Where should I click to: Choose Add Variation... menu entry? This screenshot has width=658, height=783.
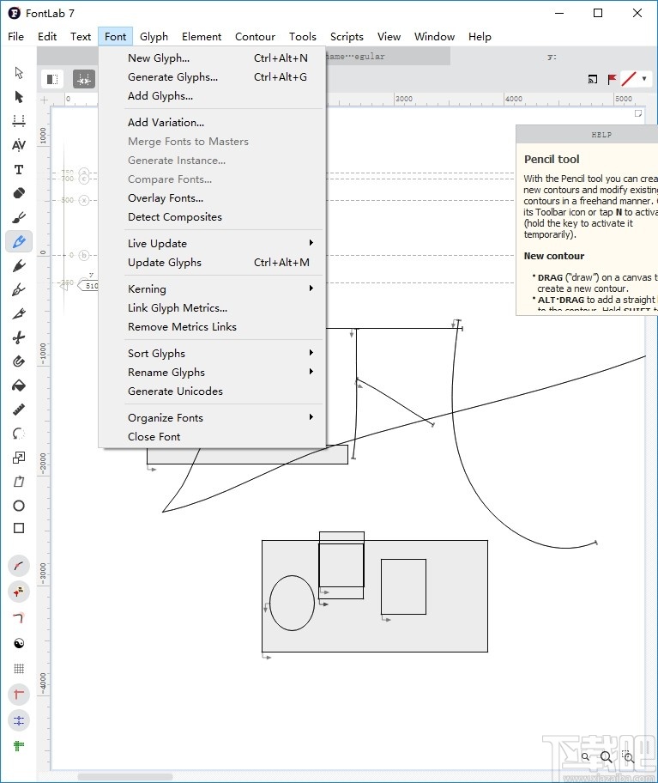(213, 122)
